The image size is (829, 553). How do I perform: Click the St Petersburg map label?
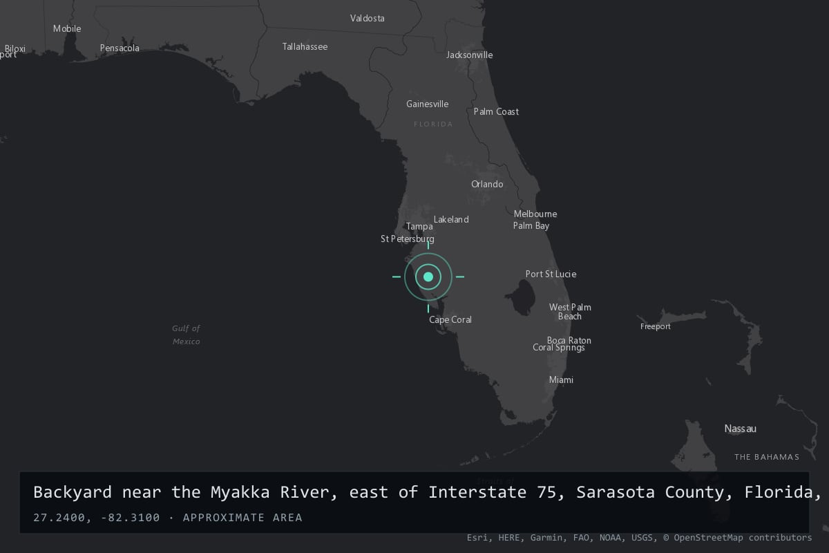(408, 239)
